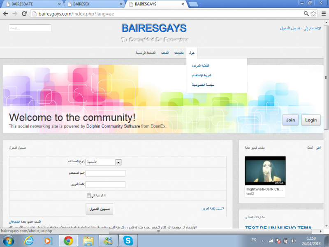Screen dimensions: 329x247
Task: Open the Action Center flag icon
Action: click(278, 241)
